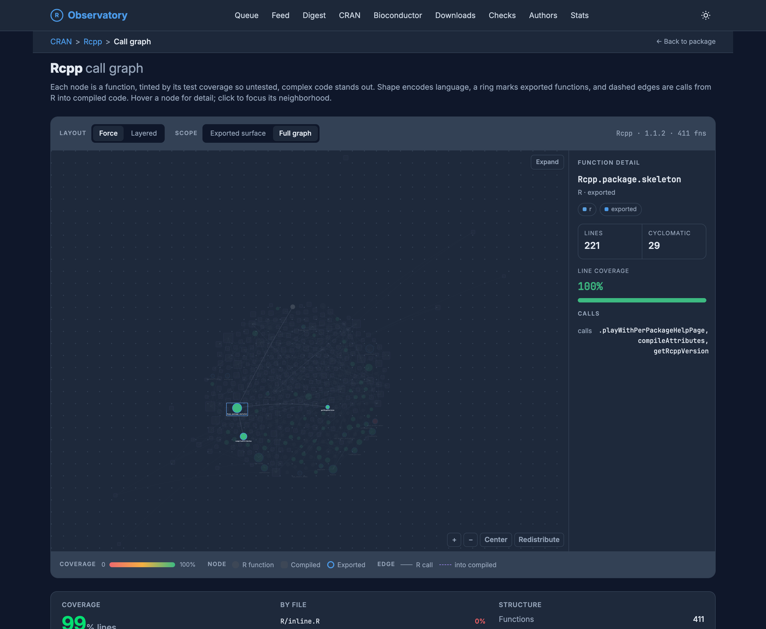Center the call graph view

[496, 540]
